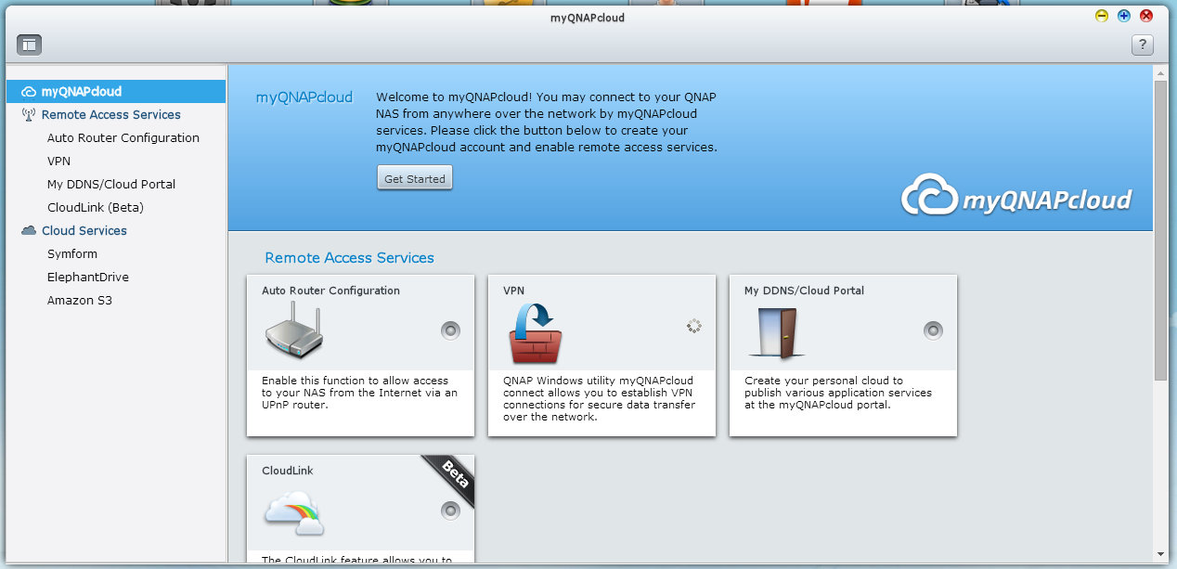This screenshot has width=1177, height=569.
Task: Click the CloudLink card title
Action: pos(288,471)
